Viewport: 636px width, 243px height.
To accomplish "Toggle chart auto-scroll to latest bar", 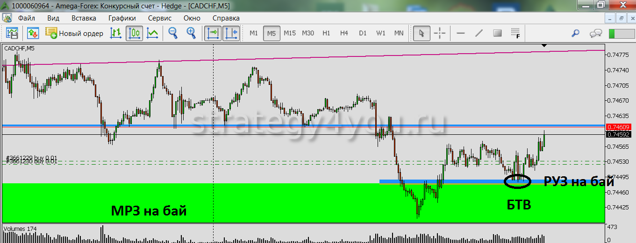I will pos(213,33).
